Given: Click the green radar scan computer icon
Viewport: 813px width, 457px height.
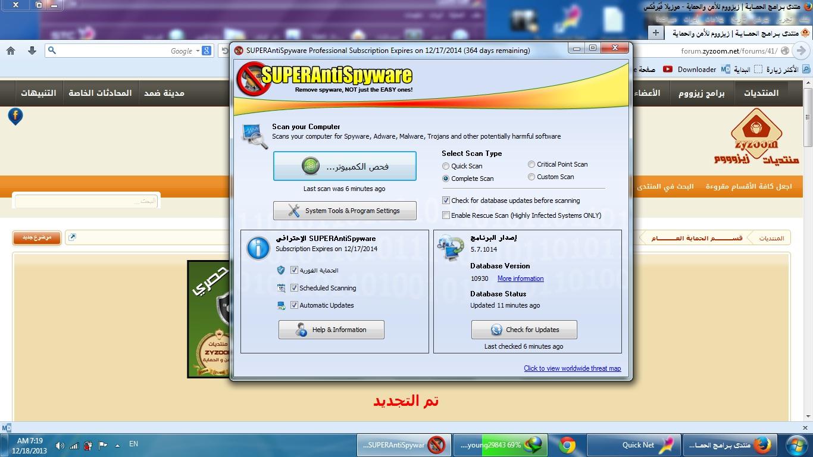Looking at the screenshot, I should [311, 167].
